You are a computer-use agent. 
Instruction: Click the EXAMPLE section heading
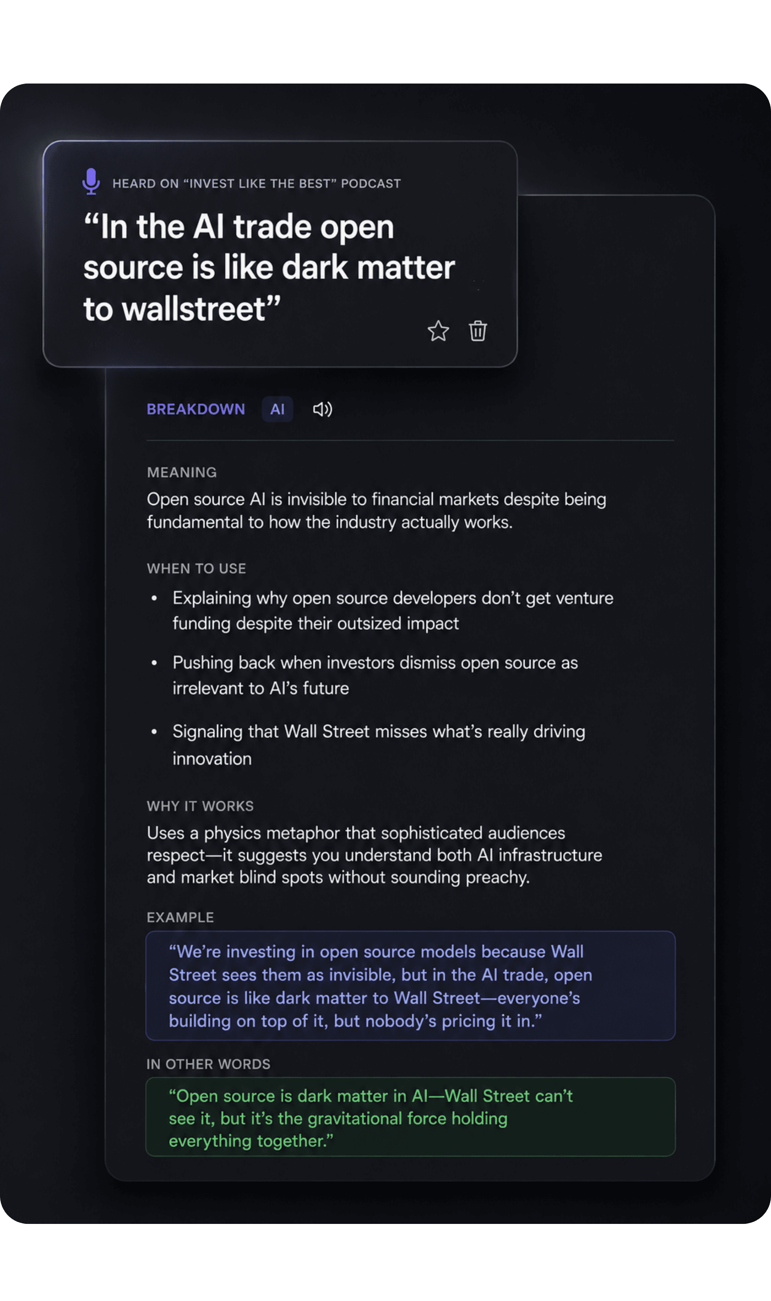coord(180,917)
